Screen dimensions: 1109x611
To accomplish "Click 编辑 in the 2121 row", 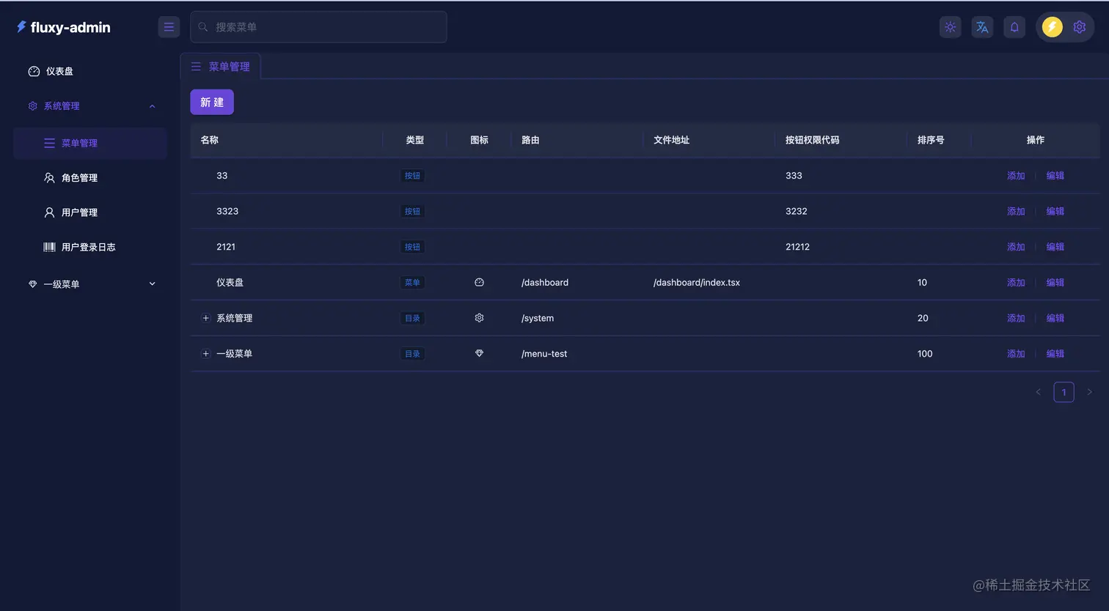I will (x=1055, y=247).
